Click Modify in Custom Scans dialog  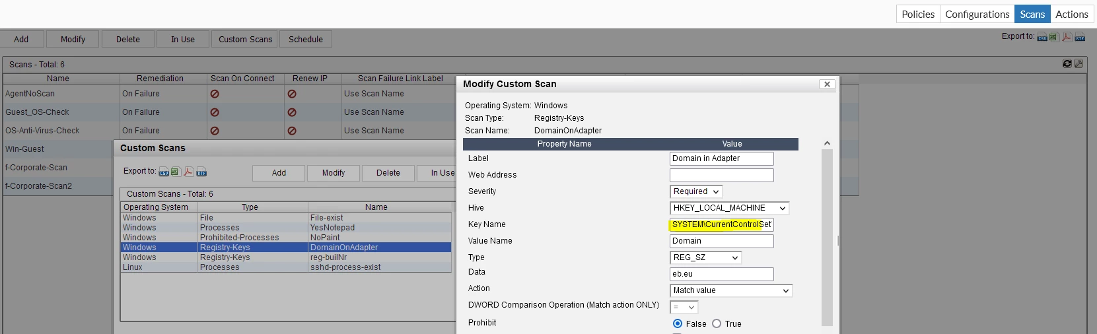point(334,173)
